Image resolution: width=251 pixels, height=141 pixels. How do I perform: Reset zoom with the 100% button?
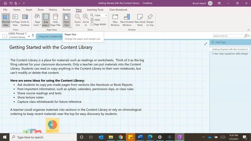pyautogui.click(x=95, y=20)
